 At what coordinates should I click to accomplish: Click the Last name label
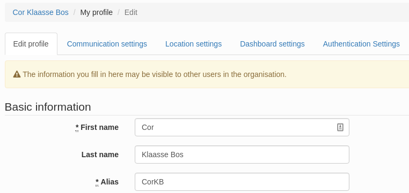point(100,155)
